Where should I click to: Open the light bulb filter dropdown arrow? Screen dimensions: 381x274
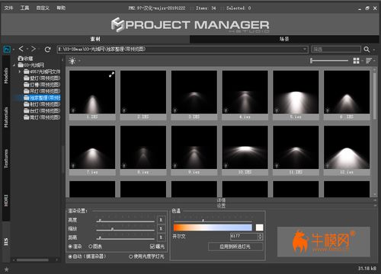click(x=79, y=61)
